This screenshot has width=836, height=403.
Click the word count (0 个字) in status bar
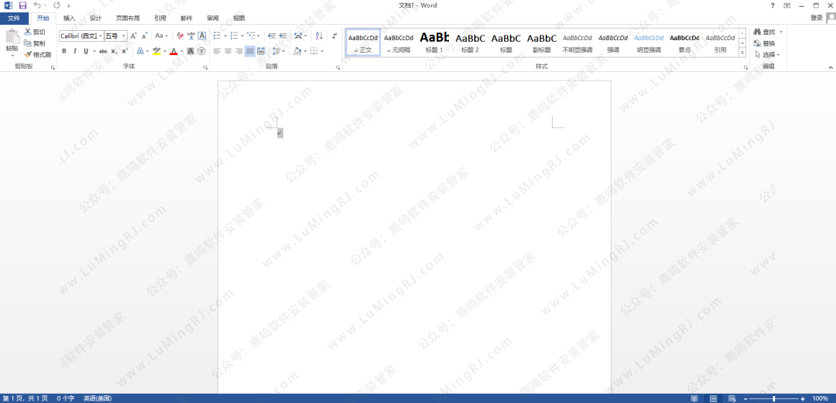(x=66, y=398)
